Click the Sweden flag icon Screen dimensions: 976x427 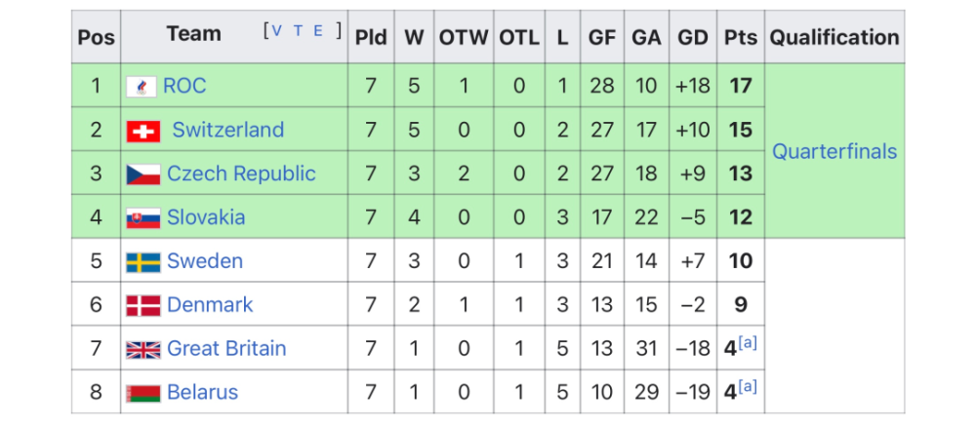(x=142, y=262)
